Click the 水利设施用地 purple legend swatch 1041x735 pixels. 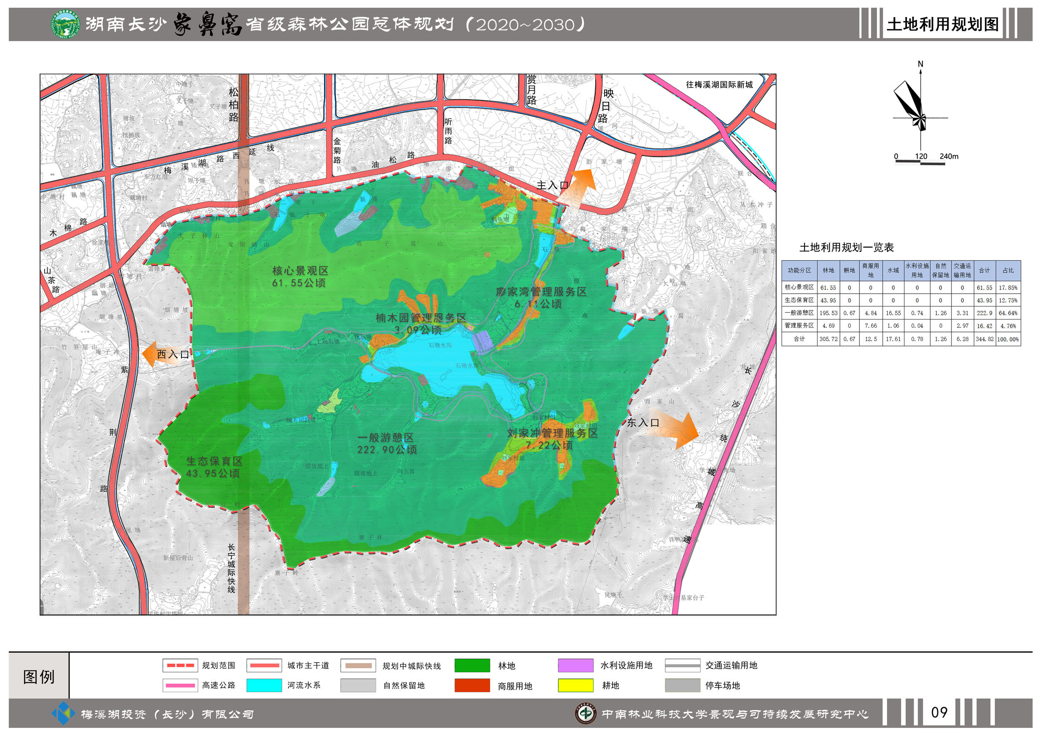(x=576, y=665)
